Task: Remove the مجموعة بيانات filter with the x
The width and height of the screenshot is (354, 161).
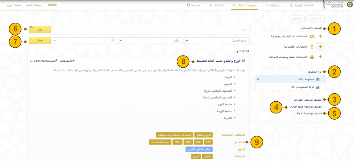Action: (258, 79)
